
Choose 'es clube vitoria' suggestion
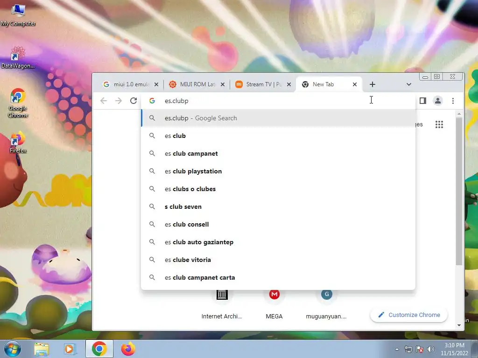278,260
